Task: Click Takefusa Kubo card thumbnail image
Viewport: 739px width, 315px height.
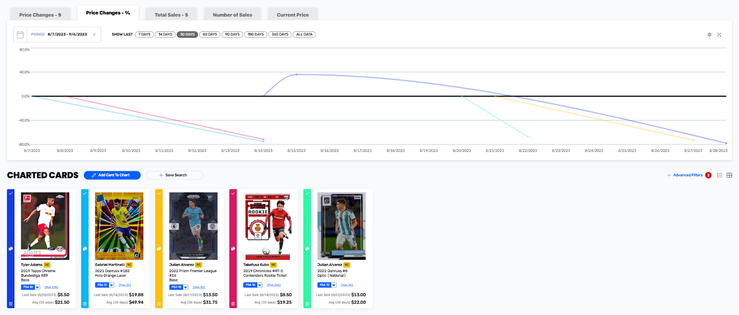Action: click(x=267, y=226)
